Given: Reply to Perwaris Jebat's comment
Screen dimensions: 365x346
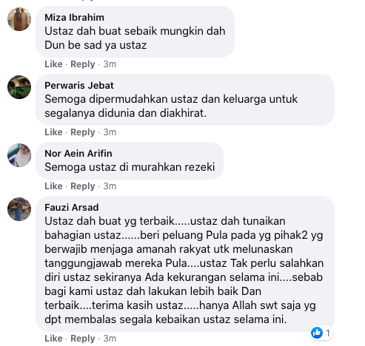Looking at the screenshot, I should click(x=83, y=132).
